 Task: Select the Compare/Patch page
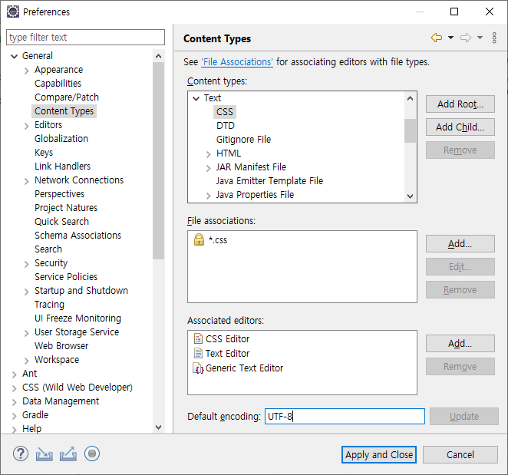[67, 97]
